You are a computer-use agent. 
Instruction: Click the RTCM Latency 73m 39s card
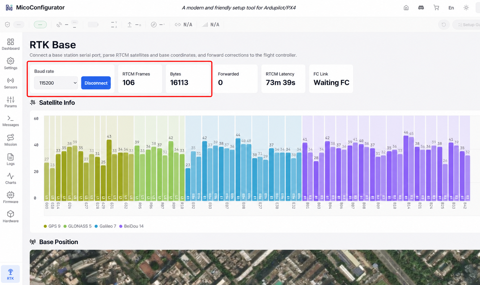tap(283, 79)
